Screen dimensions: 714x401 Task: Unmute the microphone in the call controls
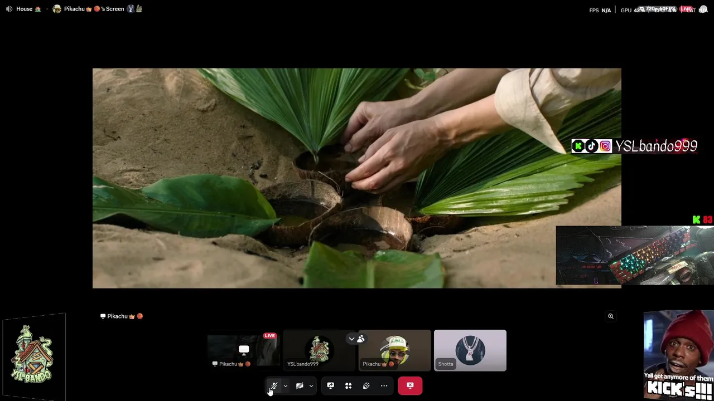click(273, 385)
